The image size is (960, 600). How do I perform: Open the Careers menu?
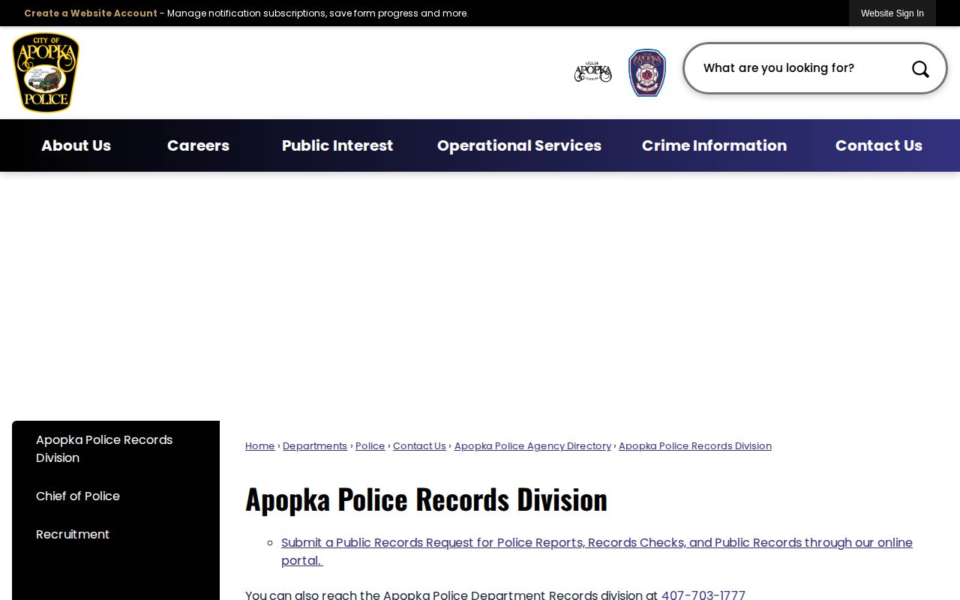point(198,145)
